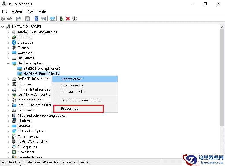The width and height of the screenshot is (225, 166).
Task: Open the File menu
Action: coord(5,12)
